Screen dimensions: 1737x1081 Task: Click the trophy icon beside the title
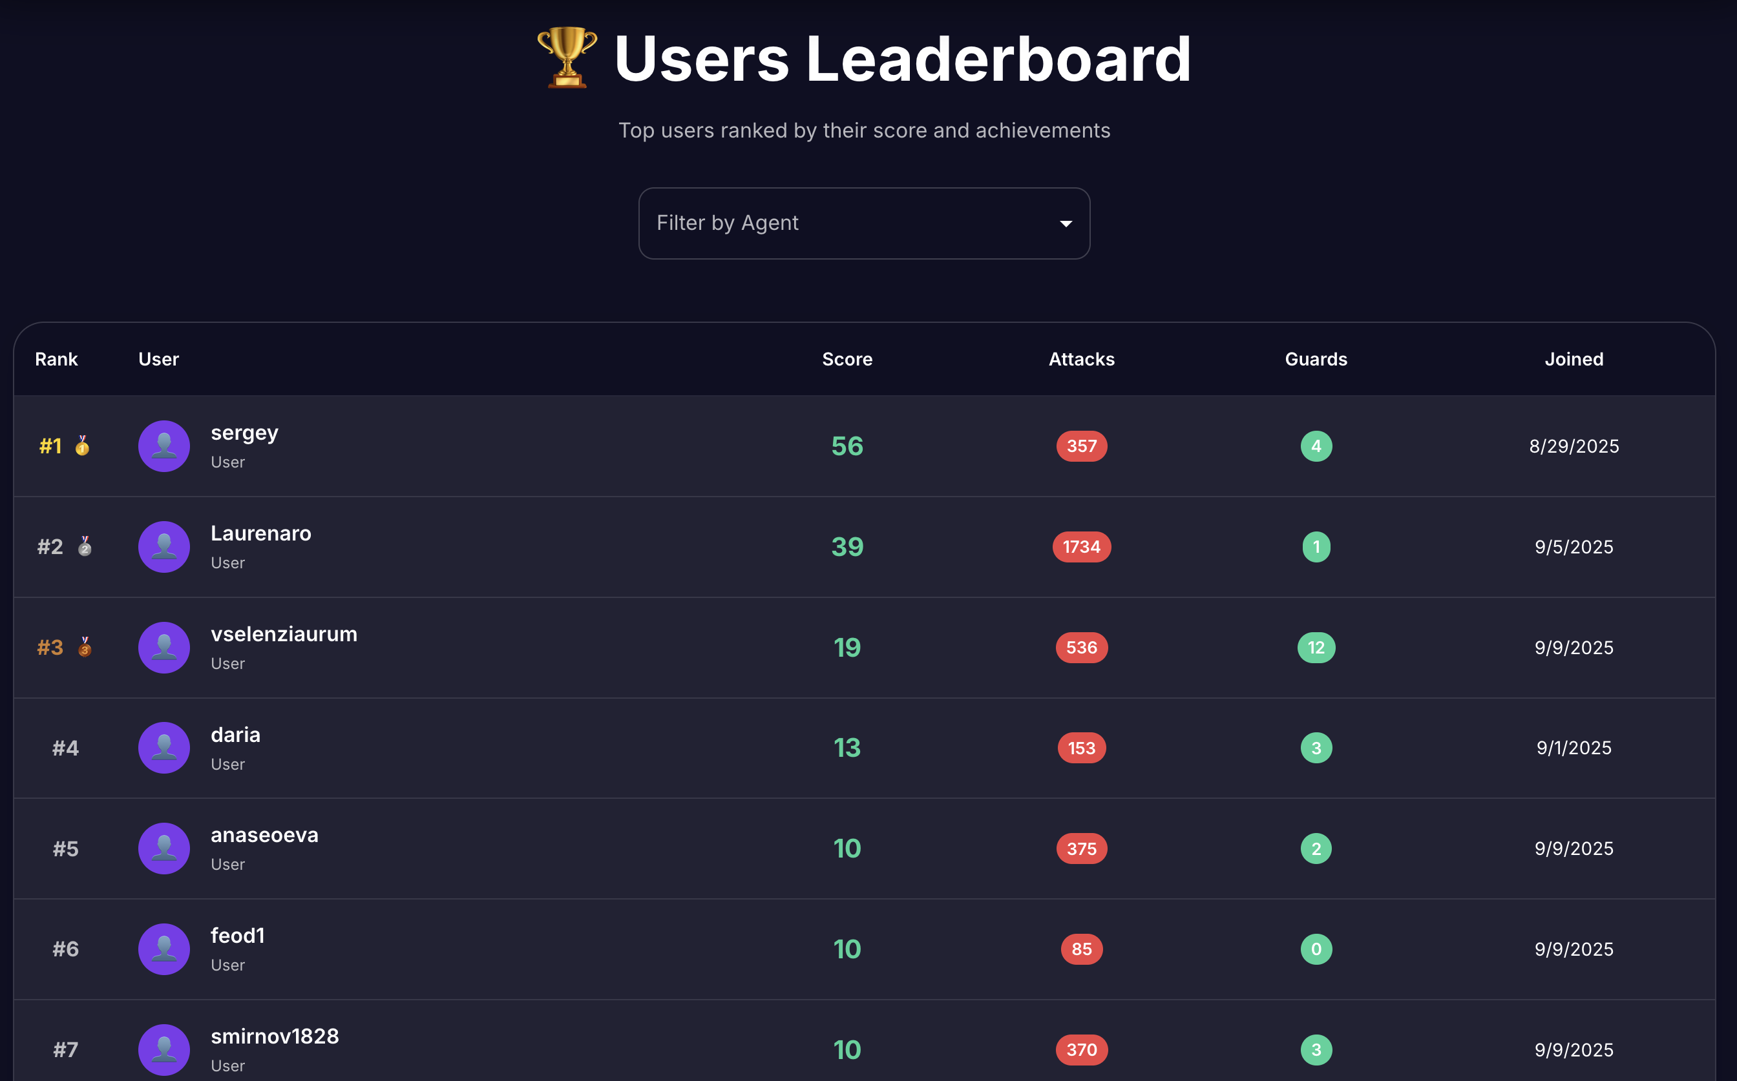pos(567,57)
